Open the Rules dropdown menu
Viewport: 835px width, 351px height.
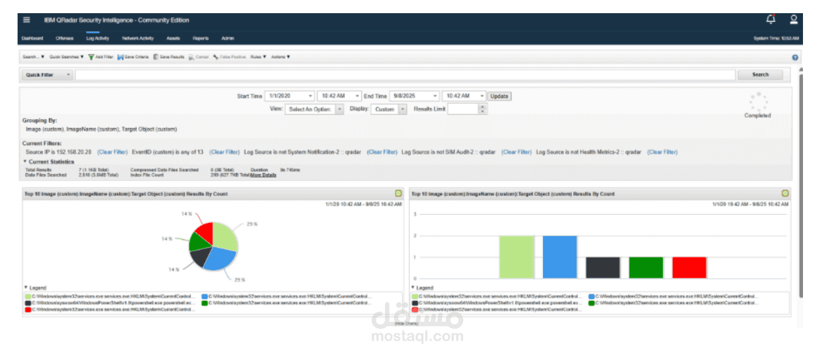pos(258,57)
